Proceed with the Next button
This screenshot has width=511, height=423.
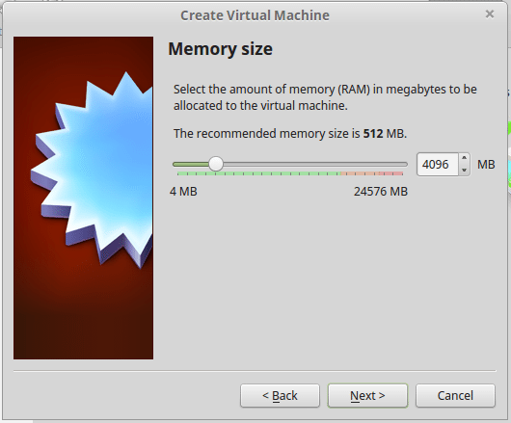(x=367, y=396)
